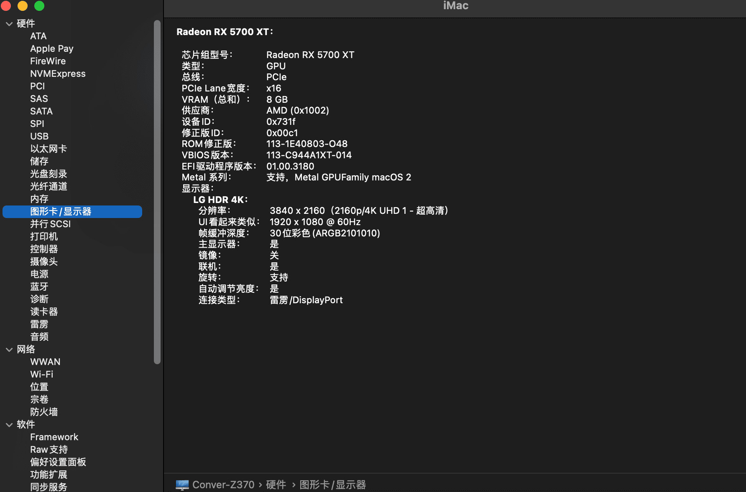Click the 设备 ID value 0x731f
The image size is (746, 492).
coord(281,122)
